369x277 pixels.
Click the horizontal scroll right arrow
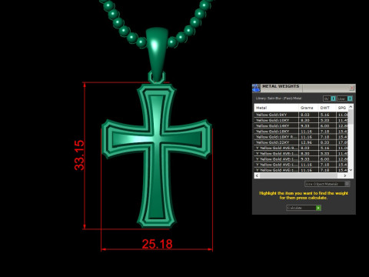click(345, 175)
